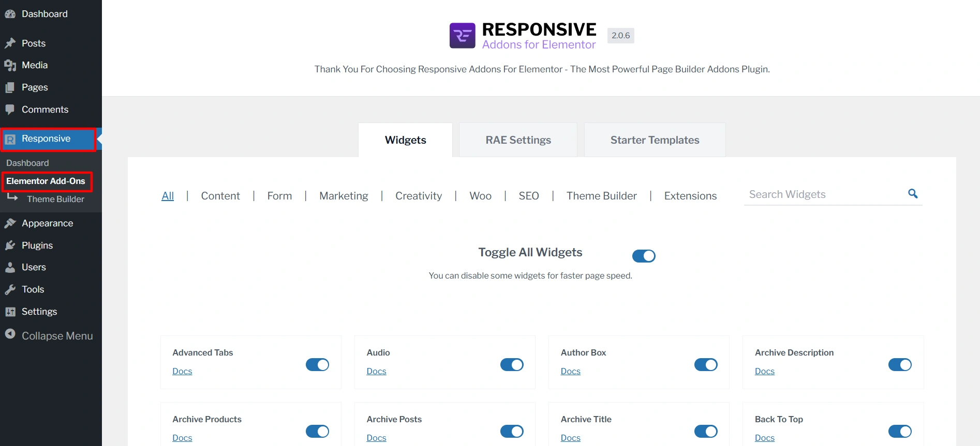Filter widgets by All category

pos(168,196)
